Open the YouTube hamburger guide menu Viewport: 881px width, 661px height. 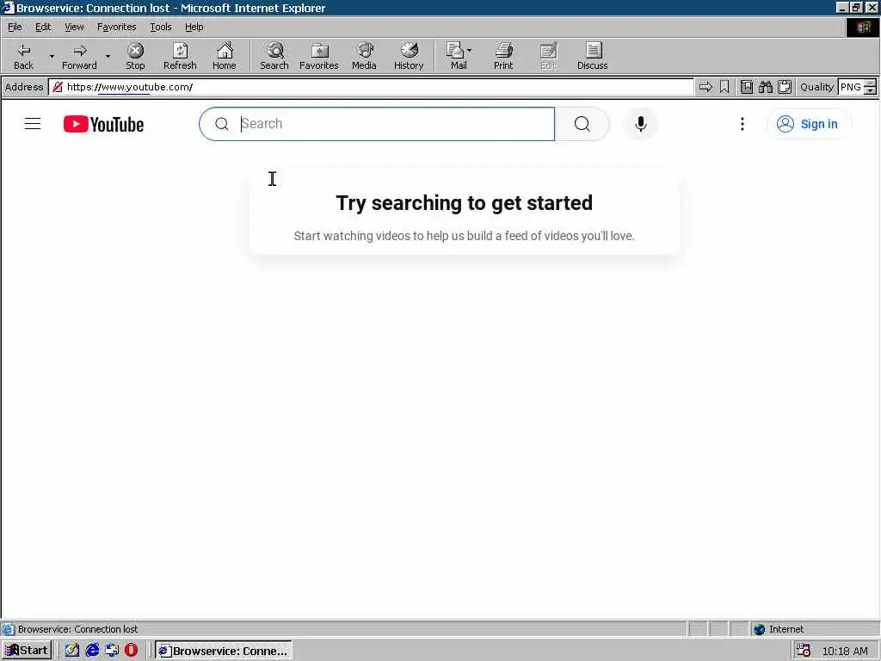click(33, 124)
